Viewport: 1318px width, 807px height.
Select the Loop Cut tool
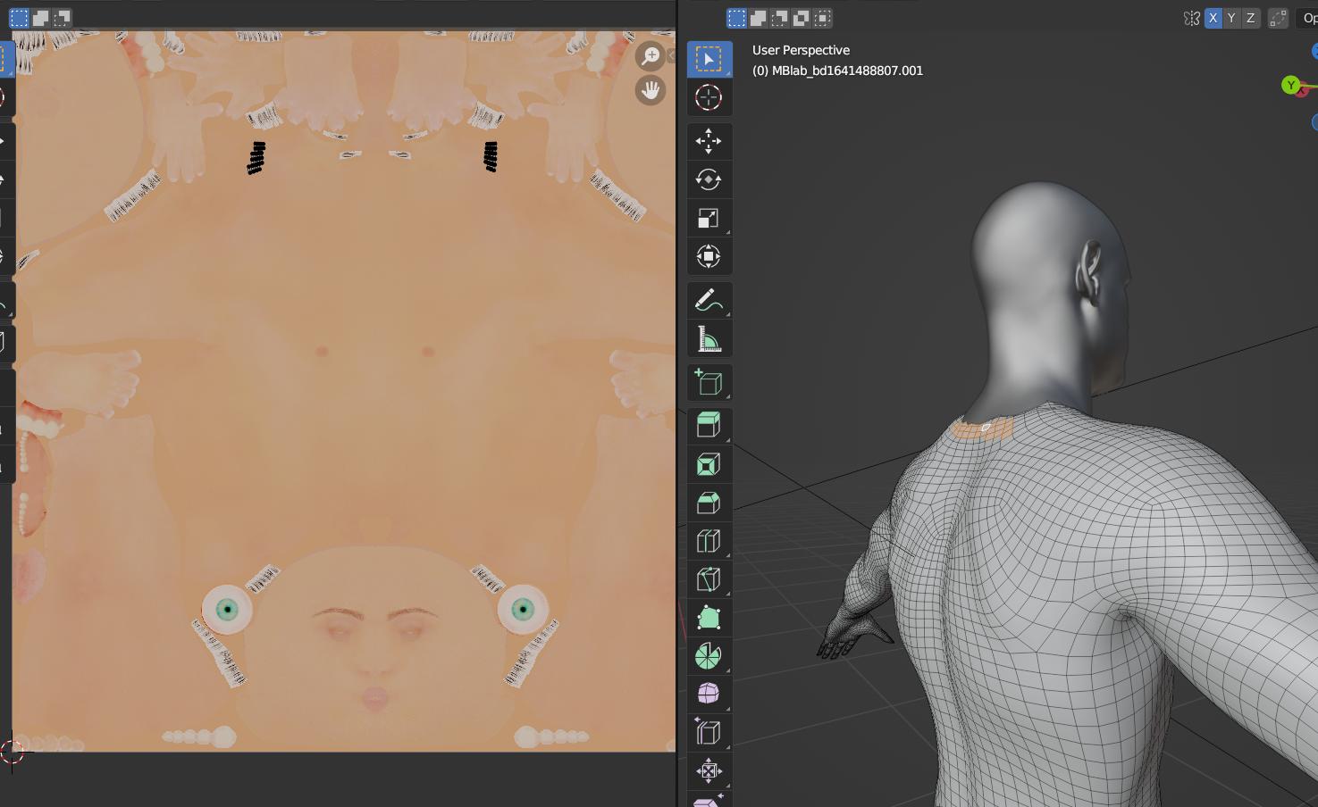coord(709,541)
